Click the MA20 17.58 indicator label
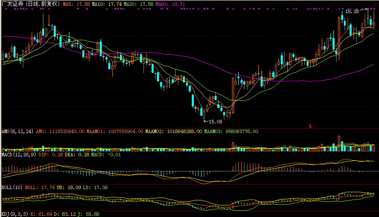 133,3
